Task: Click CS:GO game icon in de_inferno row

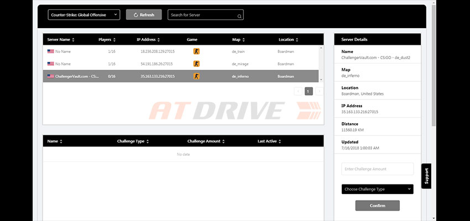Action: [x=196, y=76]
